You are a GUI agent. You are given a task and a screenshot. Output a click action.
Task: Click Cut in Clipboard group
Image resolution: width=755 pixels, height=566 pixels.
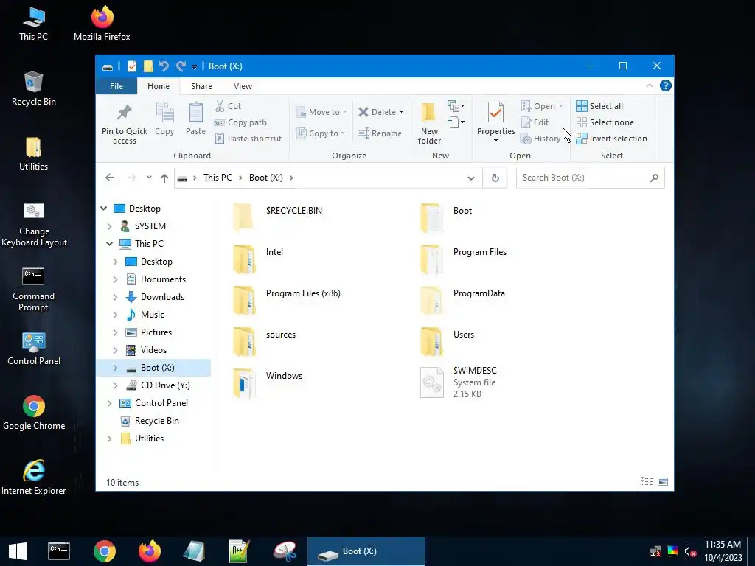tap(229, 106)
